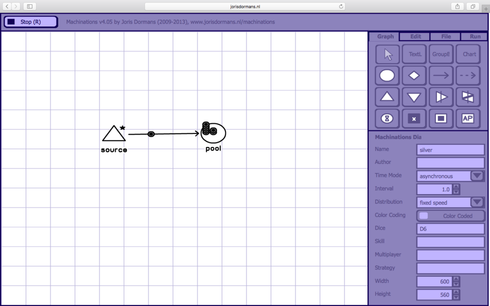490x306 pixels.
Task: Toggle the Color Coded option
Action: click(451, 216)
